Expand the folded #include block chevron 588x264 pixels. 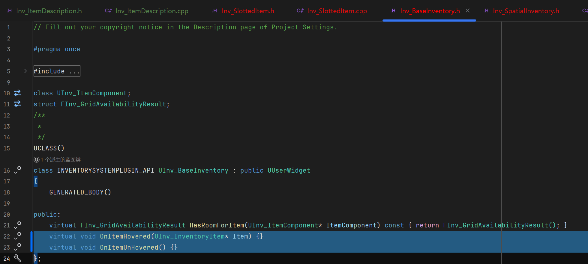(x=25, y=71)
